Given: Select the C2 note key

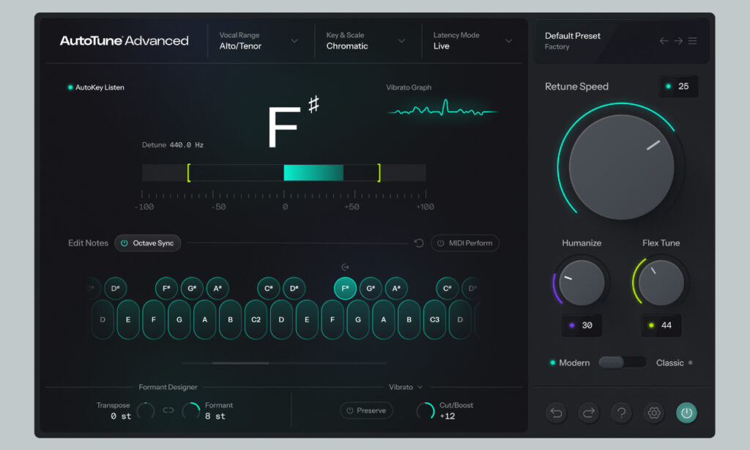Looking at the screenshot, I should [256, 320].
